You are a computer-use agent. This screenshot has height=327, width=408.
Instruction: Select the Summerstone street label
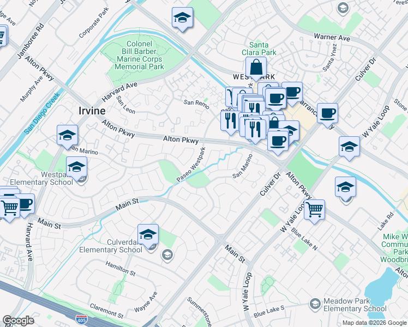pos(200,312)
